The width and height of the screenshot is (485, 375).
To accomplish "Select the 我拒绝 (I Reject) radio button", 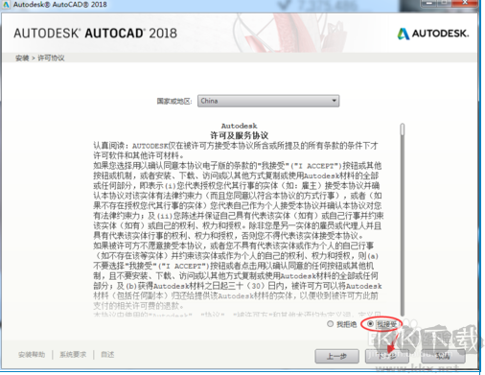I will click(x=331, y=324).
